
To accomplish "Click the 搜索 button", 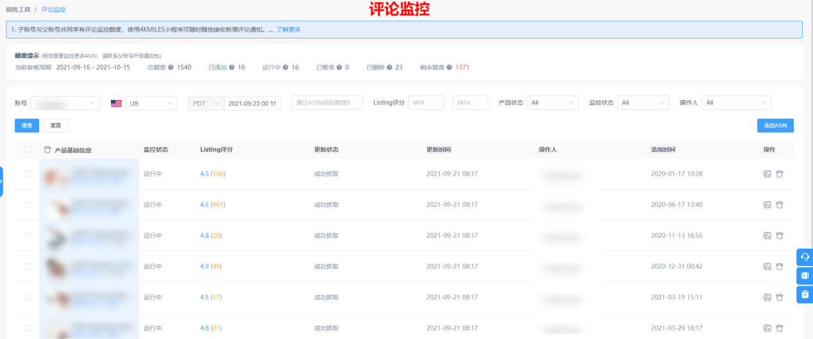I will [27, 126].
